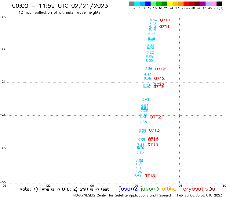
Task: Select the lavender swatch in the color bar
Action: coord(208,4)
